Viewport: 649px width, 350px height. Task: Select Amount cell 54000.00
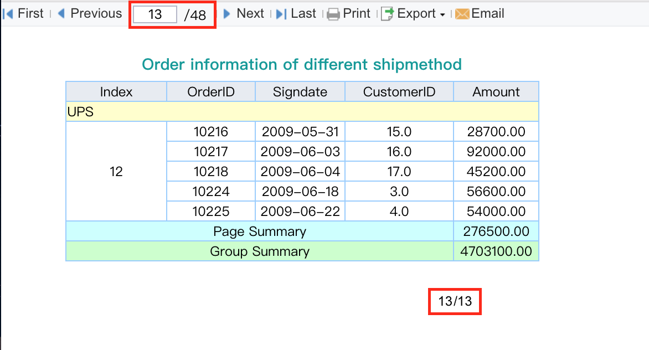click(496, 211)
